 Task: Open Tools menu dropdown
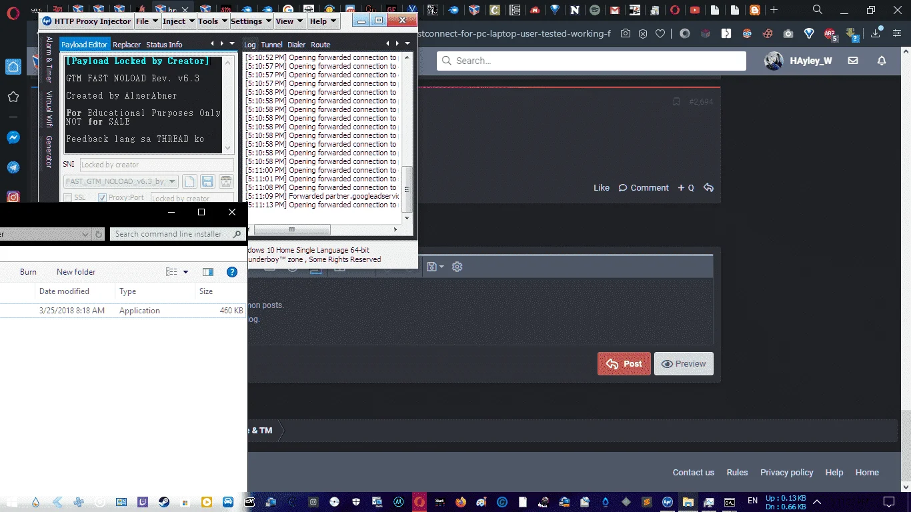pos(213,21)
